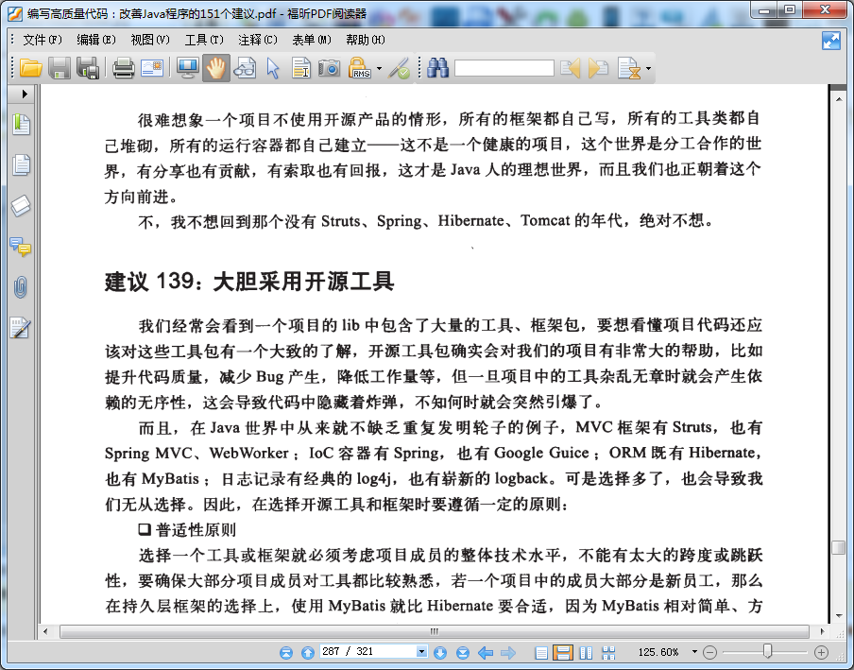Jump to next search result arrow
The image size is (854, 670).
point(598,68)
